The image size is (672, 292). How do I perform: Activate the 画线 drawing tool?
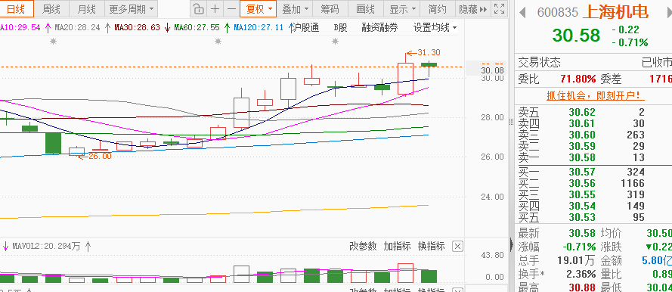[x=365, y=9]
